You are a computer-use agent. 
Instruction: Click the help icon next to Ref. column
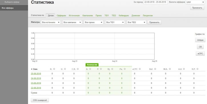(155, 69)
